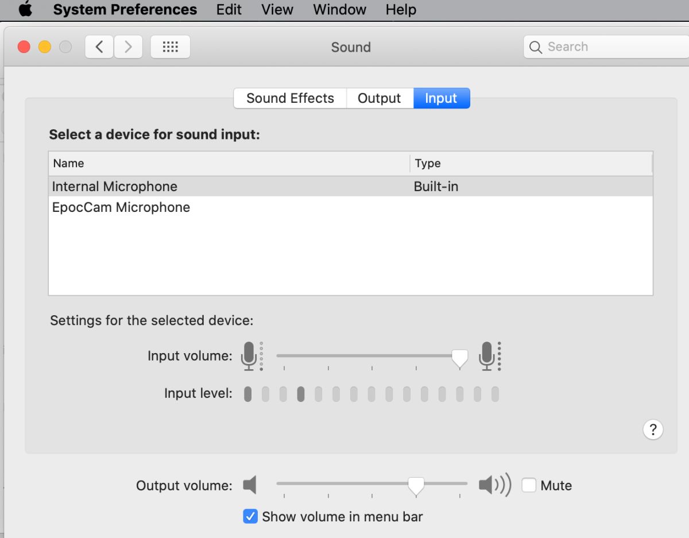Click the Input volume slider thumb

coord(459,358)
